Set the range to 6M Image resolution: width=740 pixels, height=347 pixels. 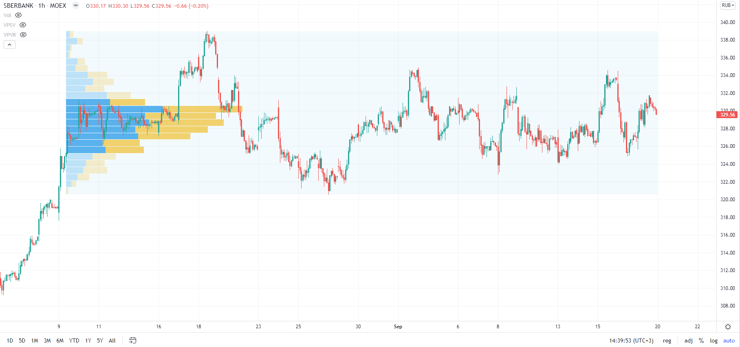point(60,340)
